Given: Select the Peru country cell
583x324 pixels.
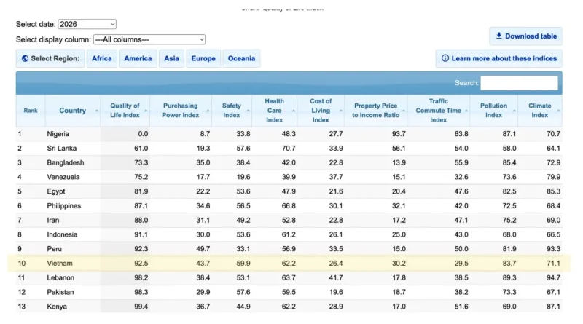Looking at the screenshot, I should (x=54, y=249).
